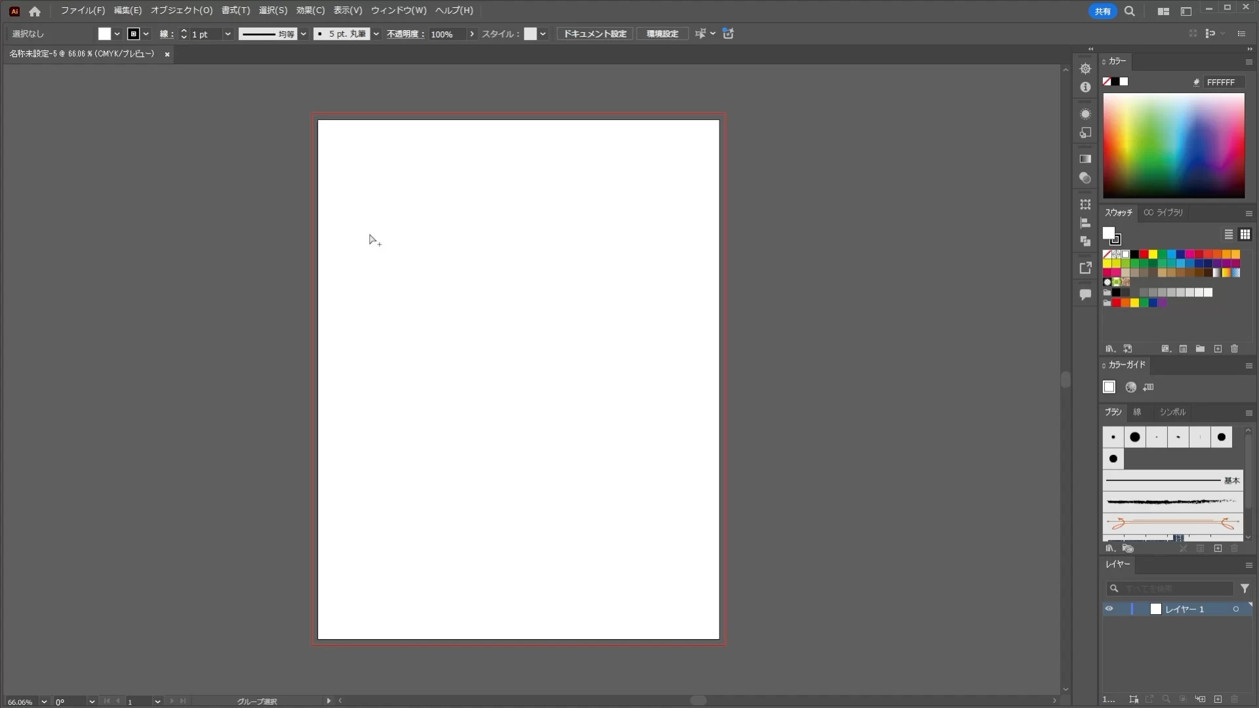Open the stroke weight 1 pt dropdown

pyautogui.click(x=228, y=34)
